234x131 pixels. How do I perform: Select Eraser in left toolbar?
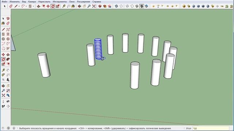8,23
